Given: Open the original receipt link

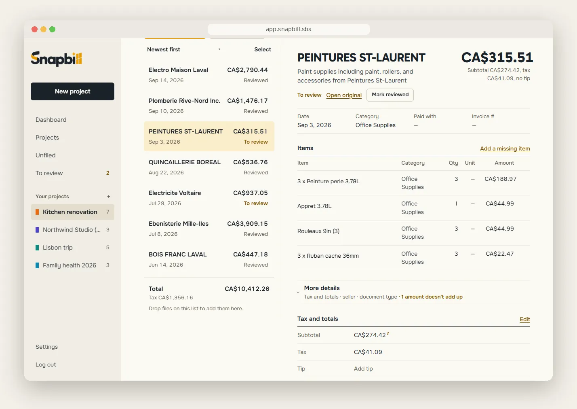Looking at the screenshot, I should [344, 95].
